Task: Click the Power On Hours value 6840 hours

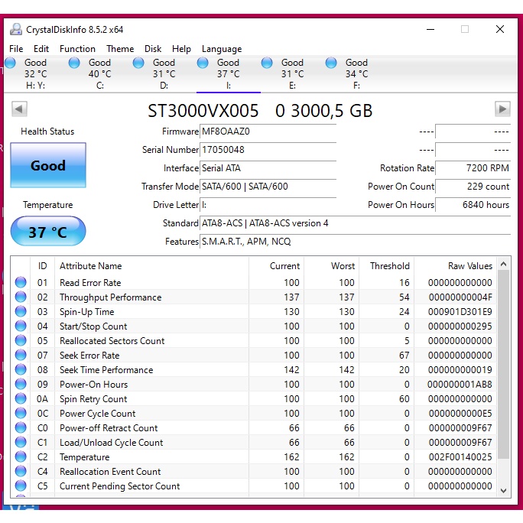Action: point(473,205)
